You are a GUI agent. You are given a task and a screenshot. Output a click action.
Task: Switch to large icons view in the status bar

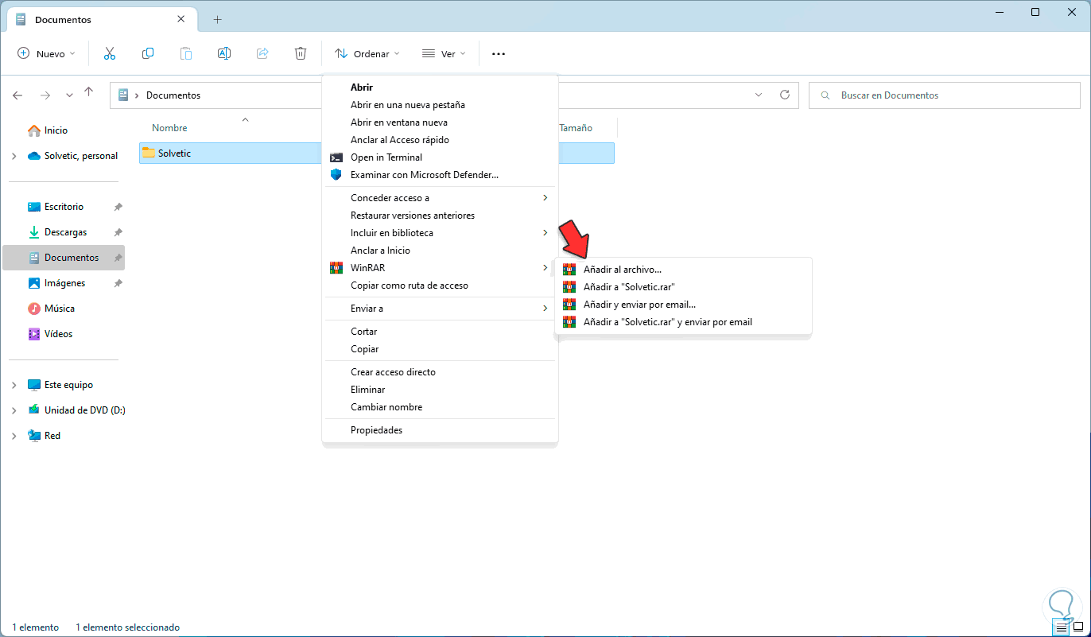(x=1077, y=627)
